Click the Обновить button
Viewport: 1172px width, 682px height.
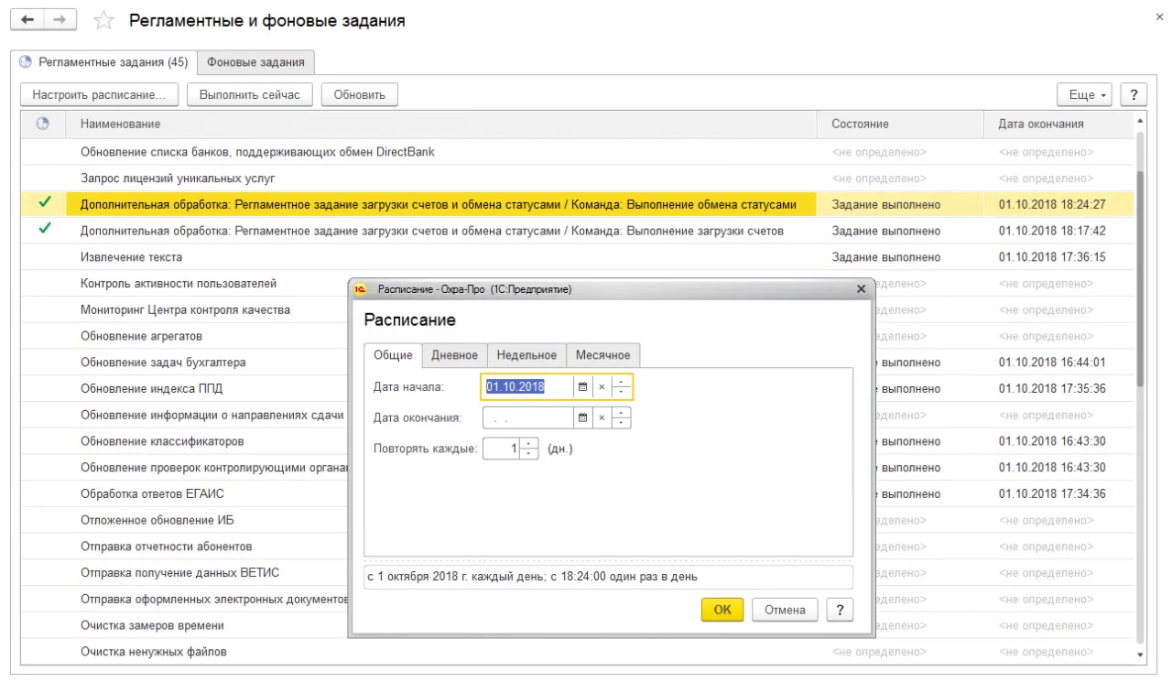[359, 94]
